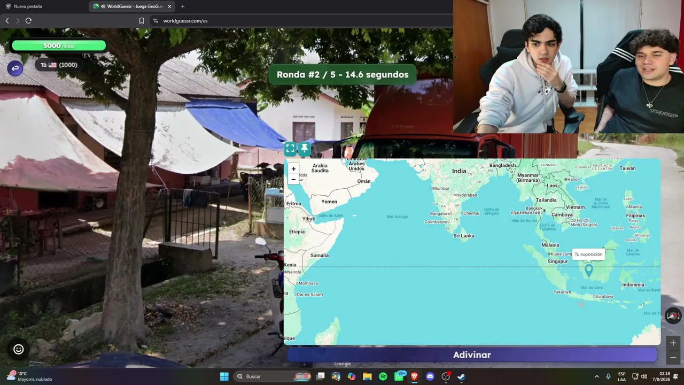This screenshot has height=385, width=684.
Task: Reload the current page
Action: tap(28, 21)
